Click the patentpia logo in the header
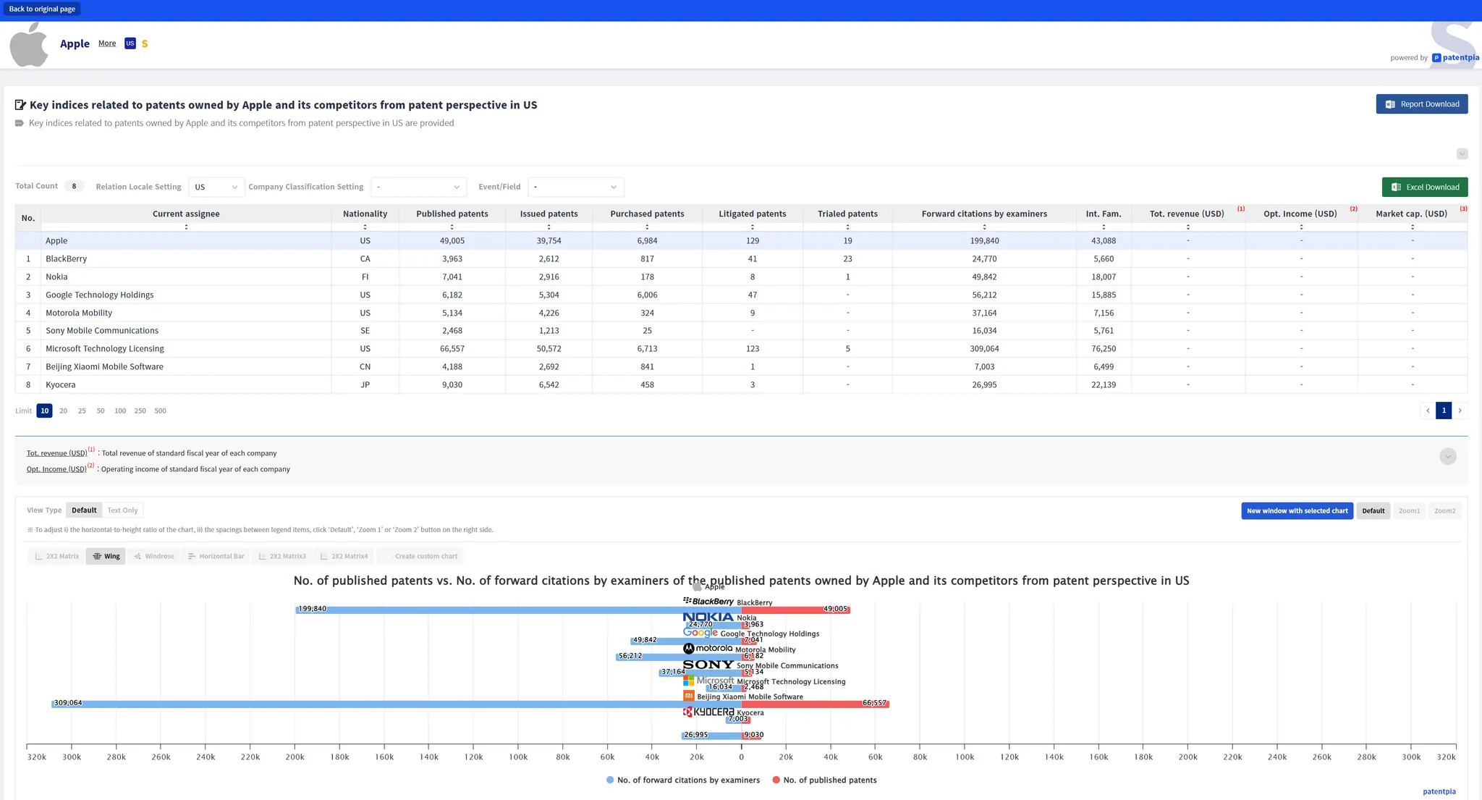The width and height of the screenshot is (1482, 800). pyautogui.click(x=1455, y=58)
